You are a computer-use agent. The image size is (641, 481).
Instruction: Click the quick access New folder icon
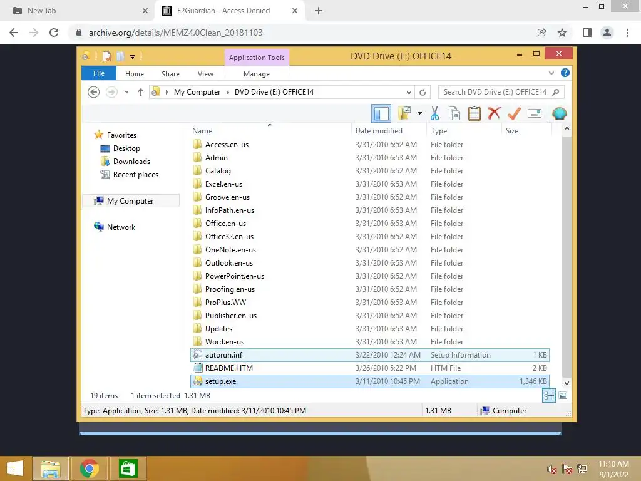coord(120,56)
